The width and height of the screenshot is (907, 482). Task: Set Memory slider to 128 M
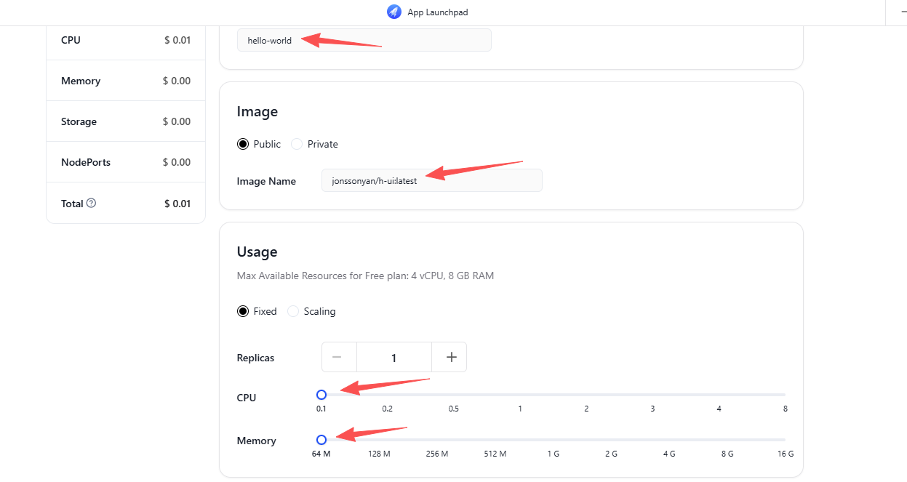(x=380, y=440)
